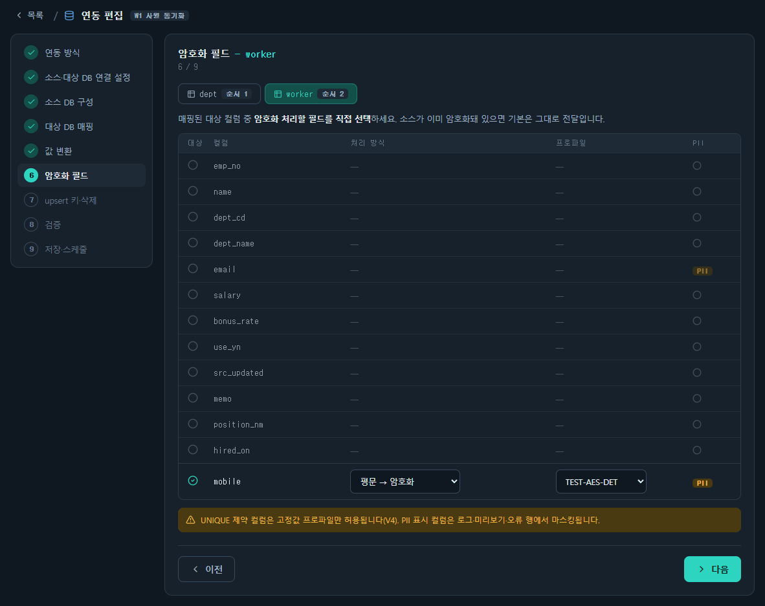Open the 저장·스케줄 step
Viewport: 765px width, 606px height.
tap(82, 249)
